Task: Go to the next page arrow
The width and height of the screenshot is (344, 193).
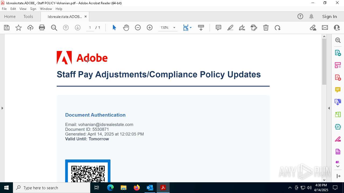Action: coord(78,28)
